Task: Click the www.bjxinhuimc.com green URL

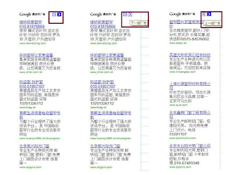Action: [x=183, y=138]
